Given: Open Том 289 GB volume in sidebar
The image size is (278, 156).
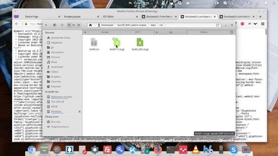Looking at the screenshot, I should pyautogui.click(x=56, y=102).
